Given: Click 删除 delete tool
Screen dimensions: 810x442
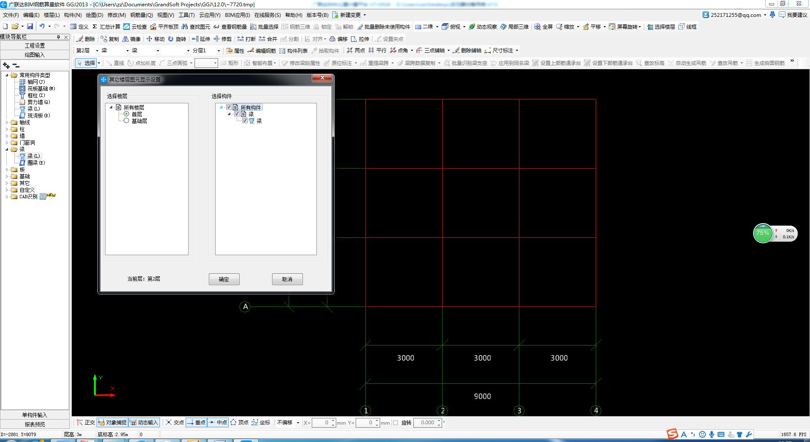Looking at the screenshot, I should 86,39.
